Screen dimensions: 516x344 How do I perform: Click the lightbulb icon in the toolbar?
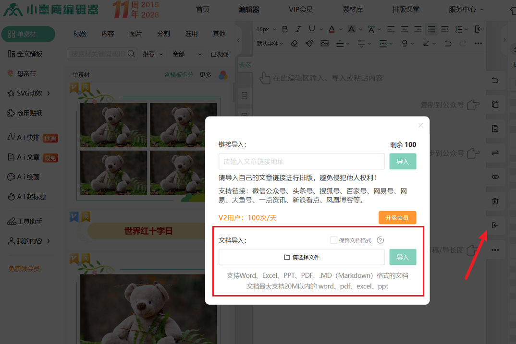click(x=405, y=43)
